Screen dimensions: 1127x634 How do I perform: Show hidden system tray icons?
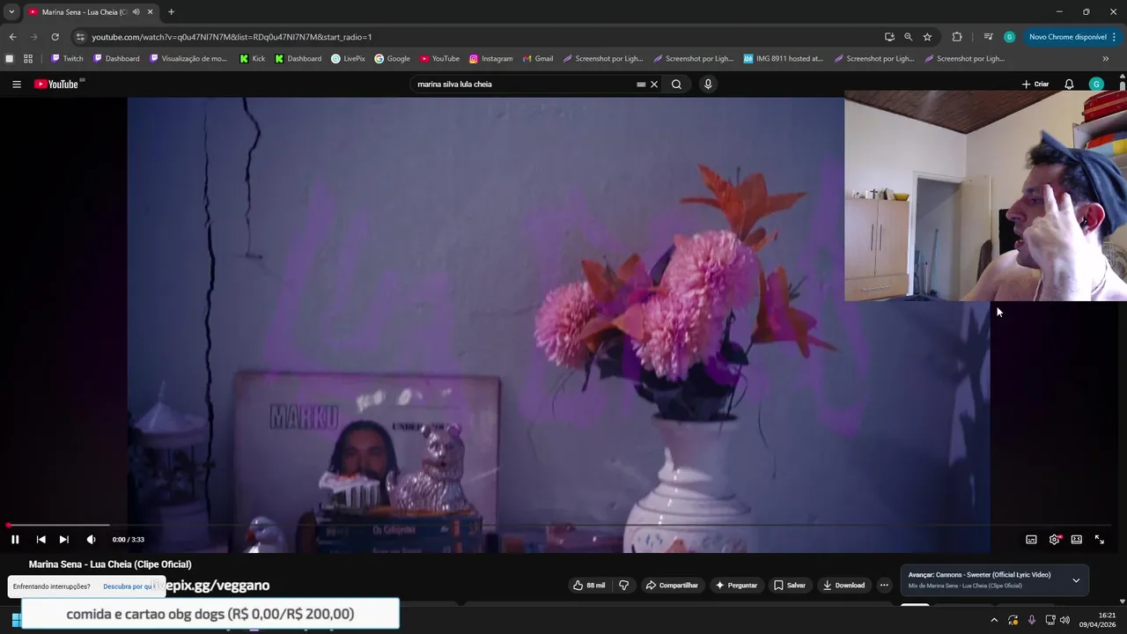tap(994, 620)
